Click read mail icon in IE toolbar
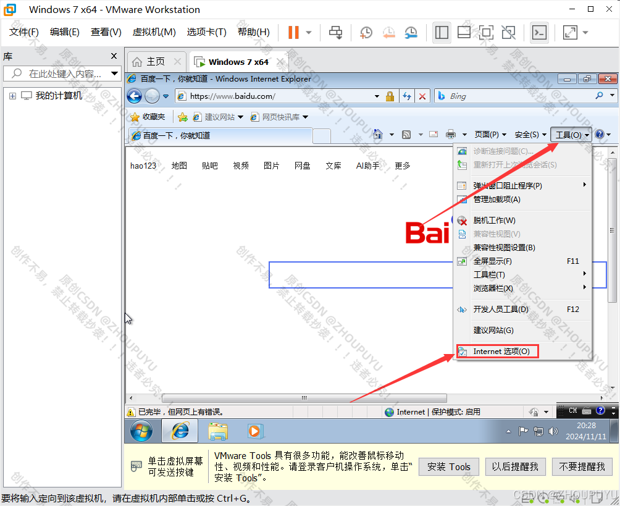 434,135
